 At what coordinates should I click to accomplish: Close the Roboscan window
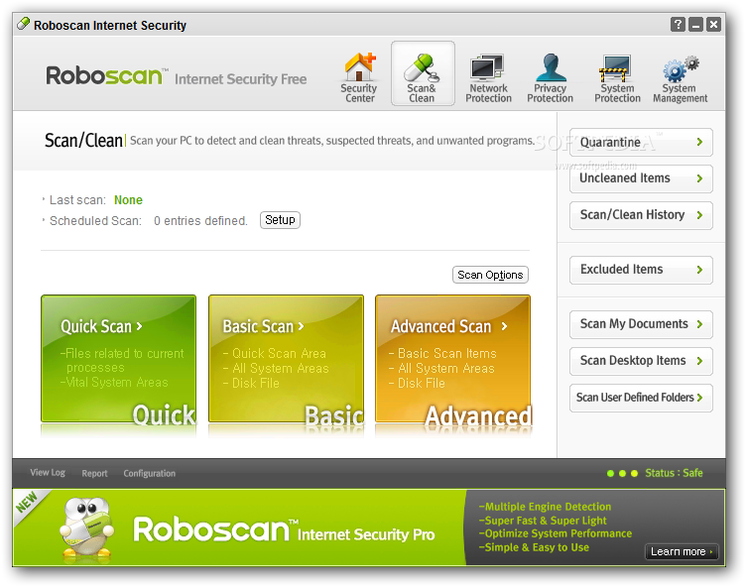pyautogui.click(x=713, y=24)
